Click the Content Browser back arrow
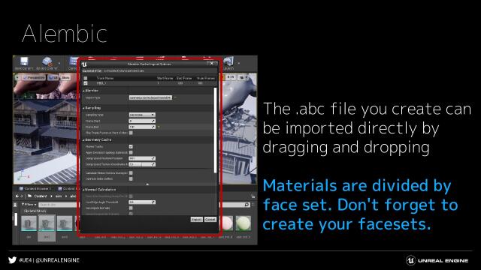481x270 pixels. (x=17, y=196)
